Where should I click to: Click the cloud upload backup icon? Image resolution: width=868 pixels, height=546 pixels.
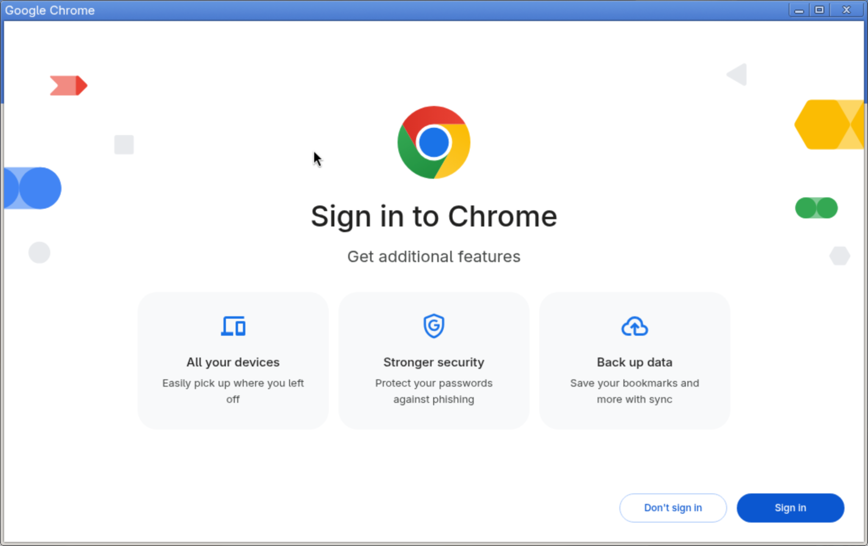click(x=634, y=326)
